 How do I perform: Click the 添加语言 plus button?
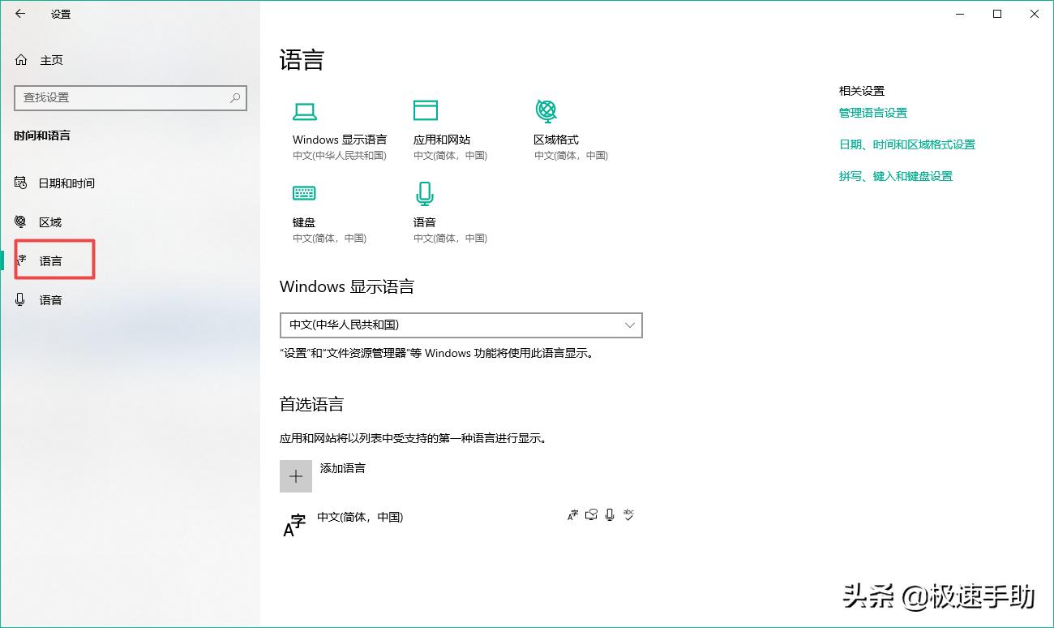tap(296, 475)
